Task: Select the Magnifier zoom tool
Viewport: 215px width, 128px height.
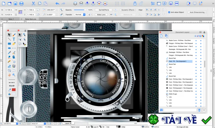Action: pyautogui.click(x=14, y=75)
